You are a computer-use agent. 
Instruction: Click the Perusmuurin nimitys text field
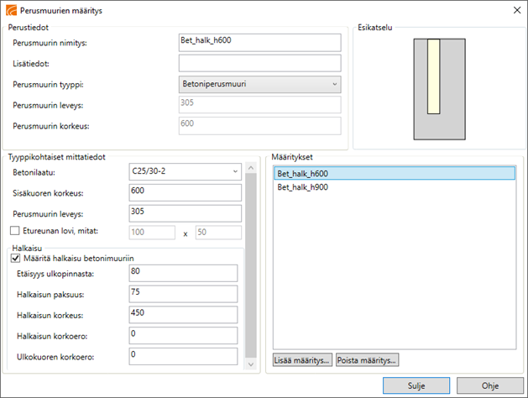260,43
